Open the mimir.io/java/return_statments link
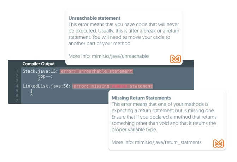237x162 pixels. tap(168, 142)
